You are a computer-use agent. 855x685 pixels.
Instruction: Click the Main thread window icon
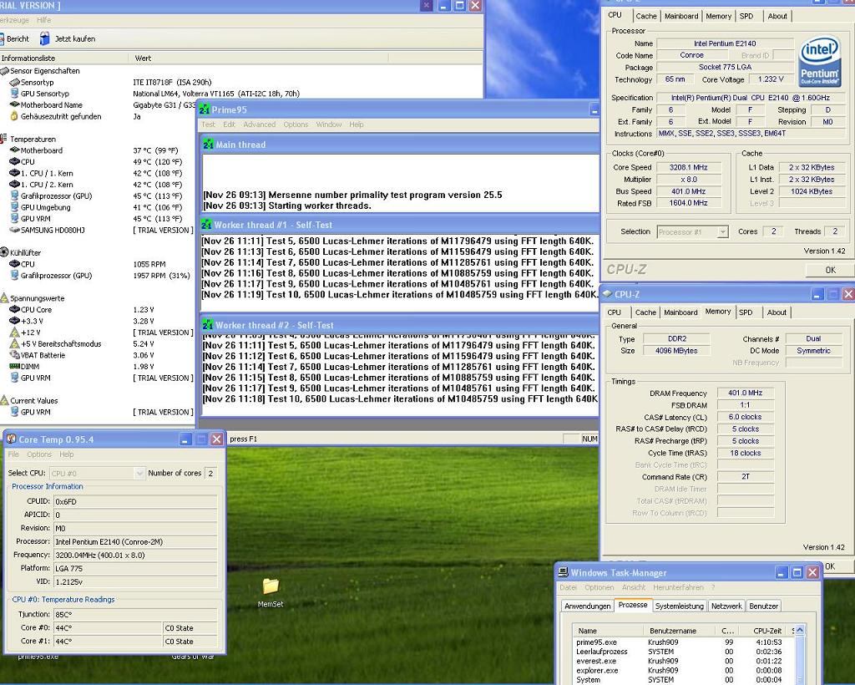[208, 144]
